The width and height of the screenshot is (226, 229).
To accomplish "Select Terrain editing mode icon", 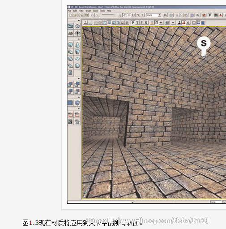I will coord(71,33).
